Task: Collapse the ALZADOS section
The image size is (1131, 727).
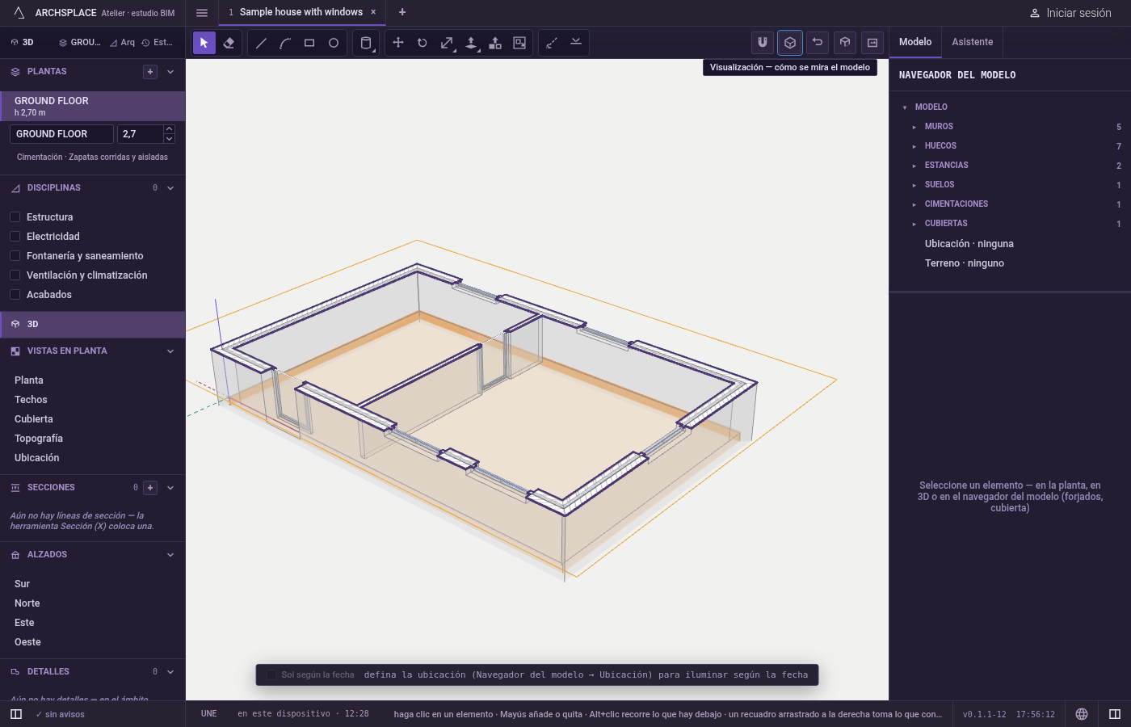Action: point(170,555)
